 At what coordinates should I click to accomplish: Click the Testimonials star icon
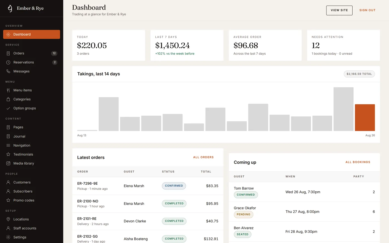click(x=8, y=154)
